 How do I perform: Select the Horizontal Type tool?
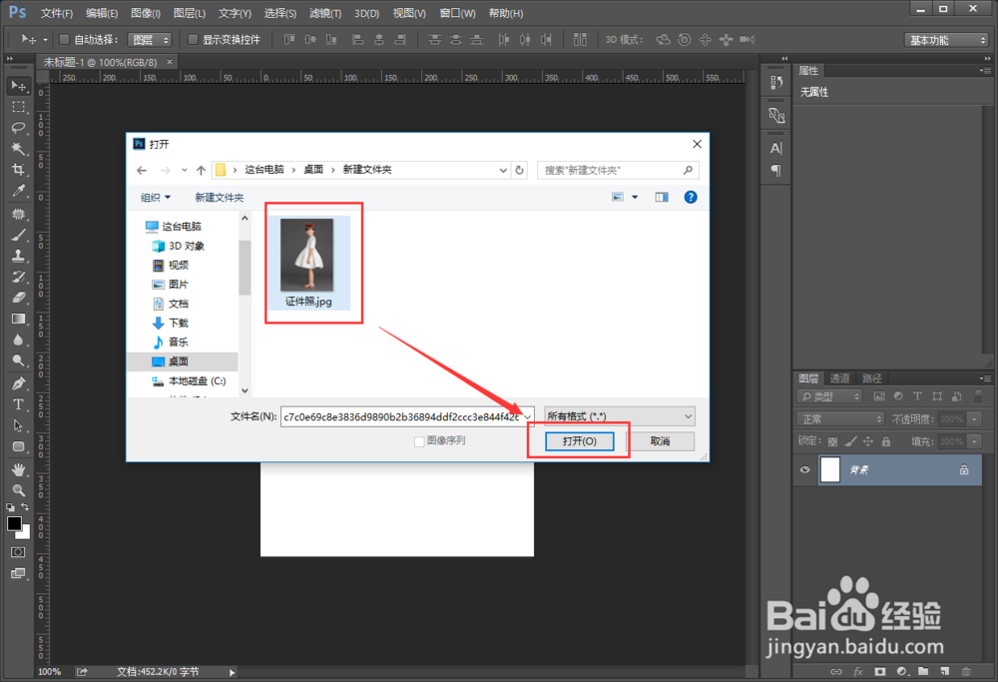(x=18, y=404)
